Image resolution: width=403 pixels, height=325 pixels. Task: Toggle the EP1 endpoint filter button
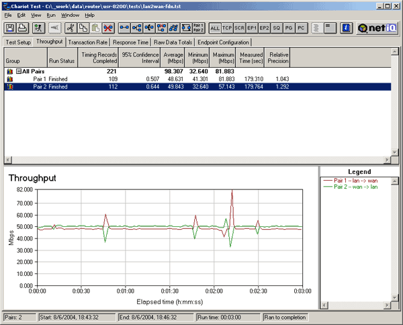point(252,28)
